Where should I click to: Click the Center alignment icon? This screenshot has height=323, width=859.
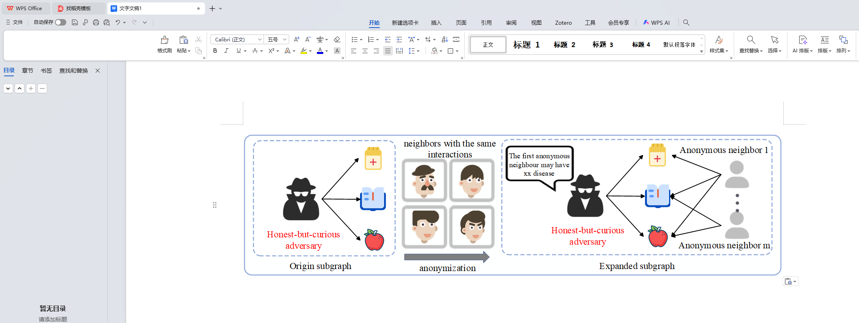[x=365, y=51]
